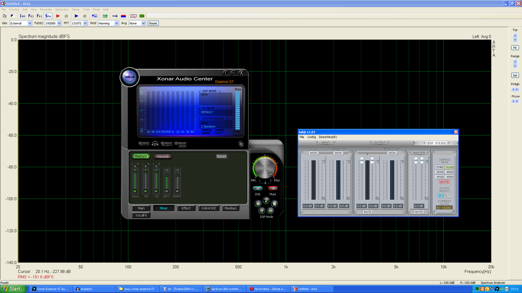
Task: Switch to the FlexBass tab in Xonar
Action: [x=230, y=208]
